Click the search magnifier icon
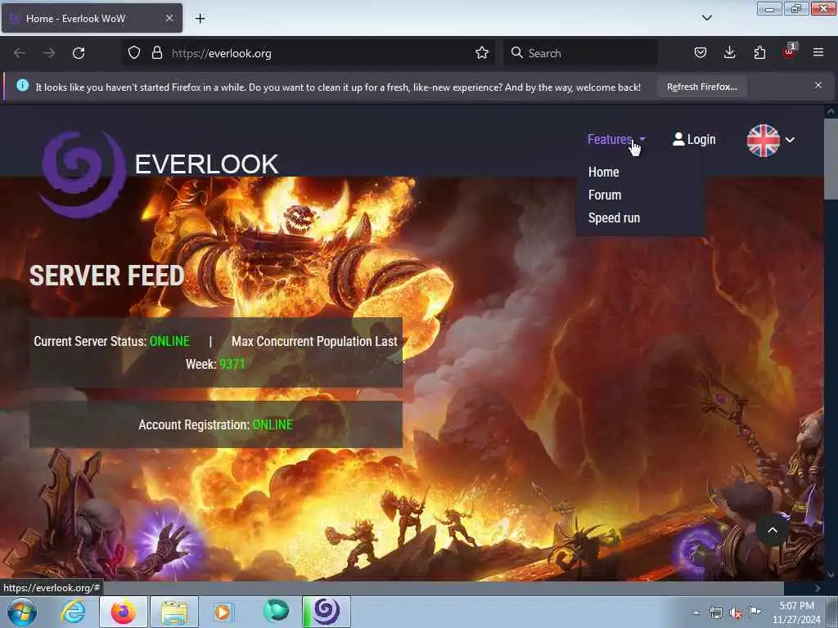This screenshot has width=838, height=628. coord(517,52)
